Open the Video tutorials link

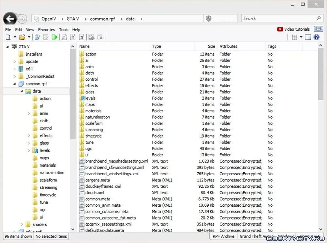click(297, 29)
